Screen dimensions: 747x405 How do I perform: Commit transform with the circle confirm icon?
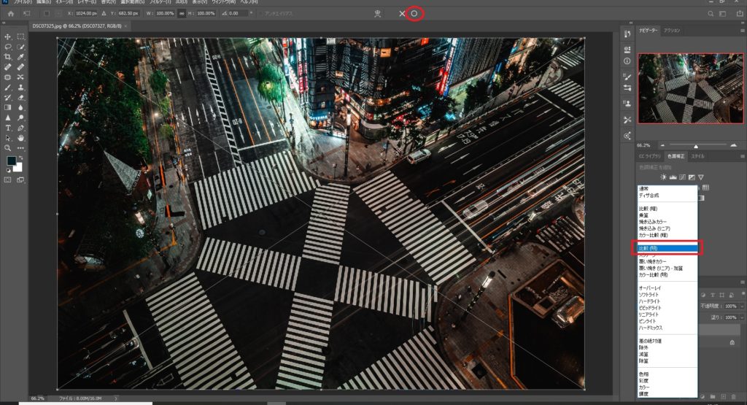tap(414, 13)
